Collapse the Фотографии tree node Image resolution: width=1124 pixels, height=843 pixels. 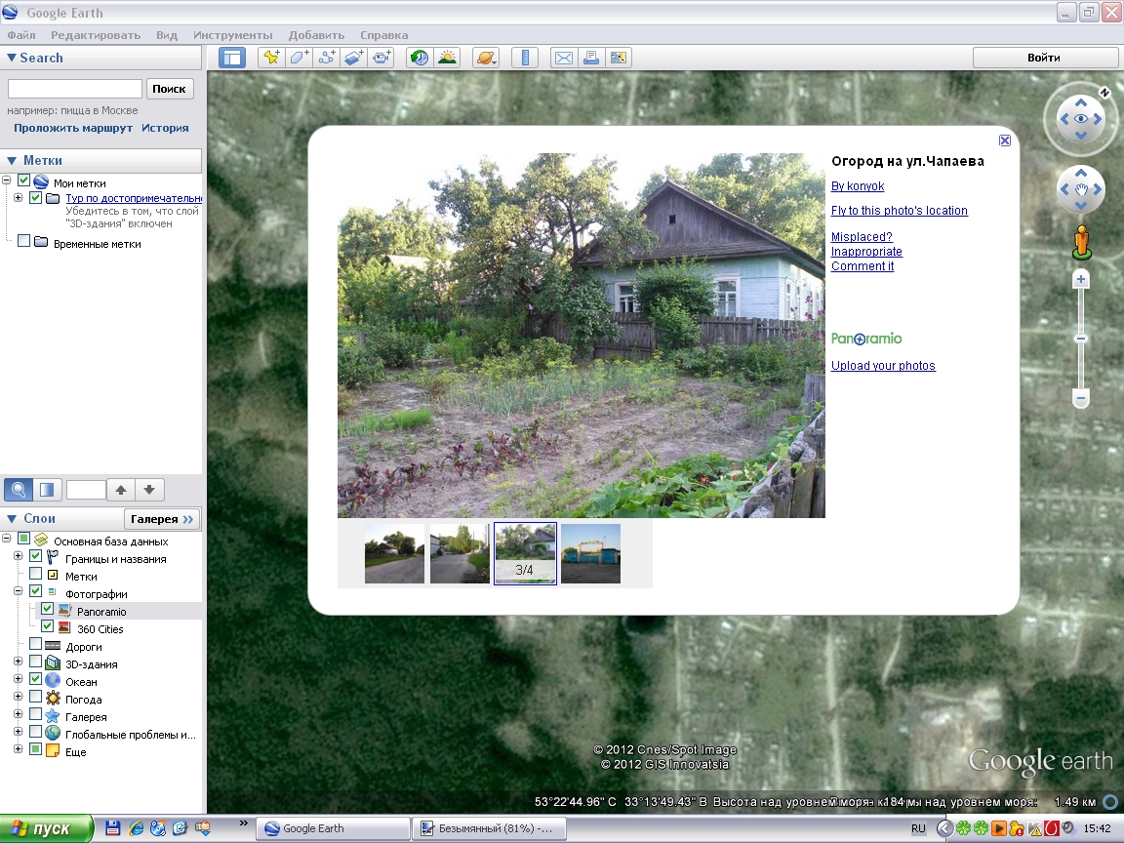coord(19,592)
